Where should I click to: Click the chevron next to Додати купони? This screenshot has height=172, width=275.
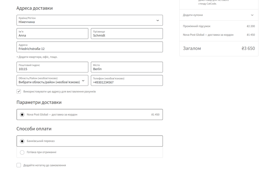[252, 15]
